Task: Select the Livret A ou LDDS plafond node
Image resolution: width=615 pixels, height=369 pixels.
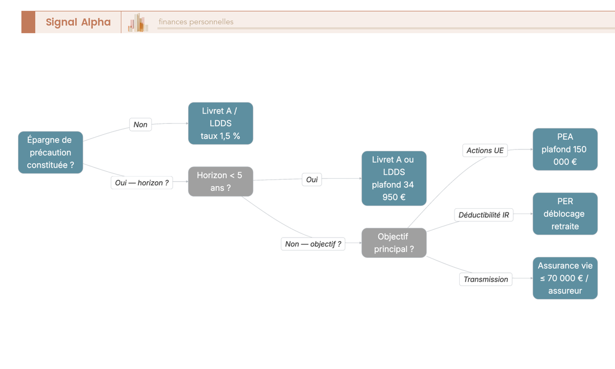Action: coord(394,178)
